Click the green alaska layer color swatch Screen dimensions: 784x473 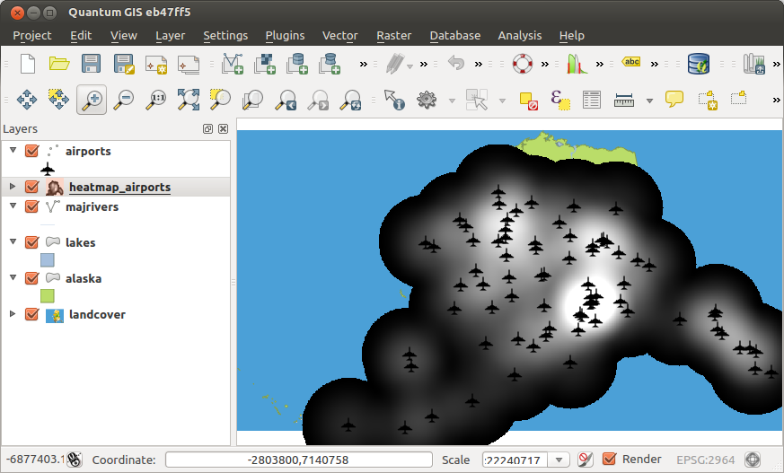pyautogui.click(x=48, y=295)
